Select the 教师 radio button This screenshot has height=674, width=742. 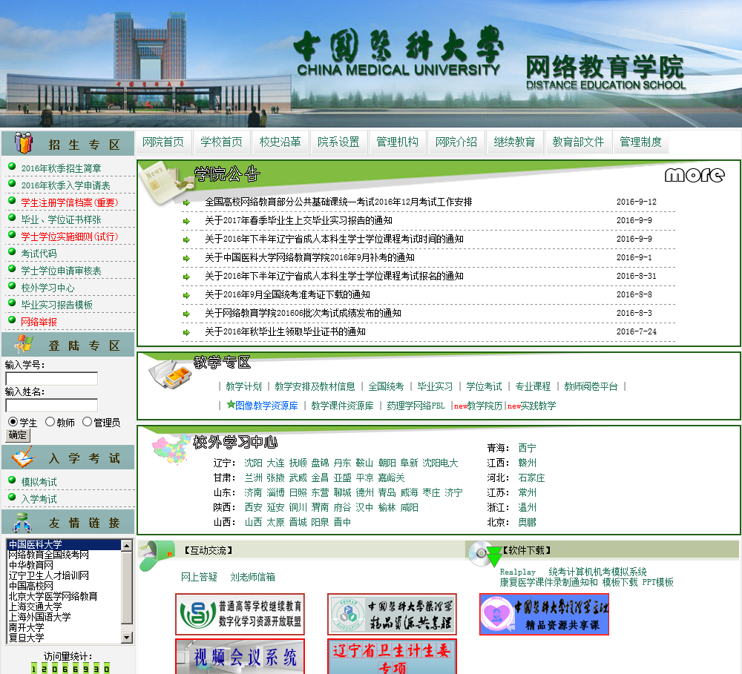[x=50, y=422]
